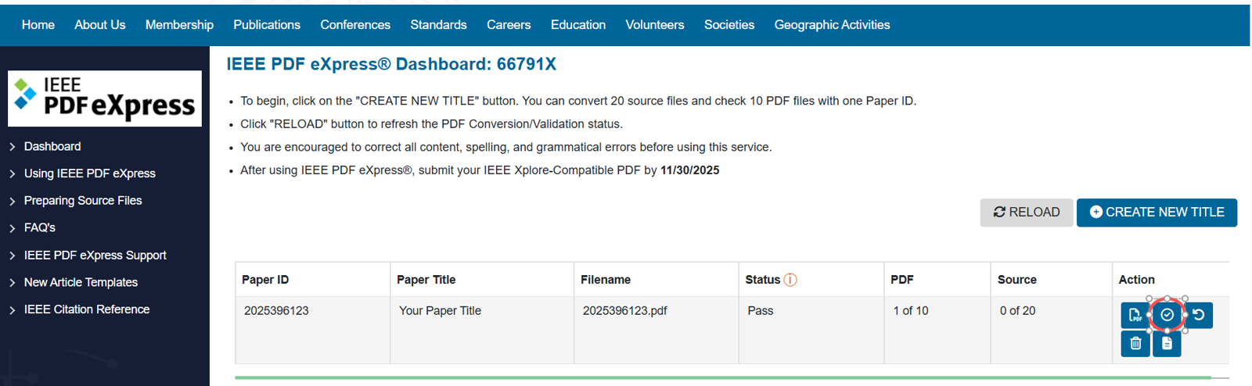Click the trash can delete icon
The width and height of the screenshot is (1252, 386).
coord(1135,344)
